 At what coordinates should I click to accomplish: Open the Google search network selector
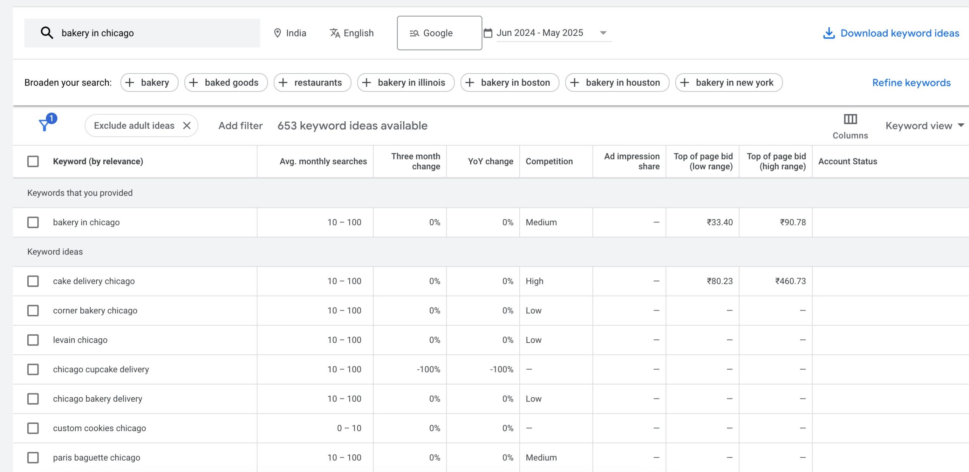439,33
